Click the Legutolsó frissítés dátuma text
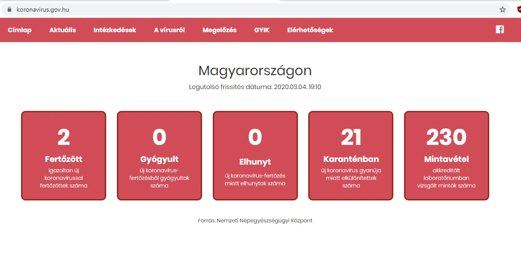Viewport: 521px width, 255px height. 255,87
